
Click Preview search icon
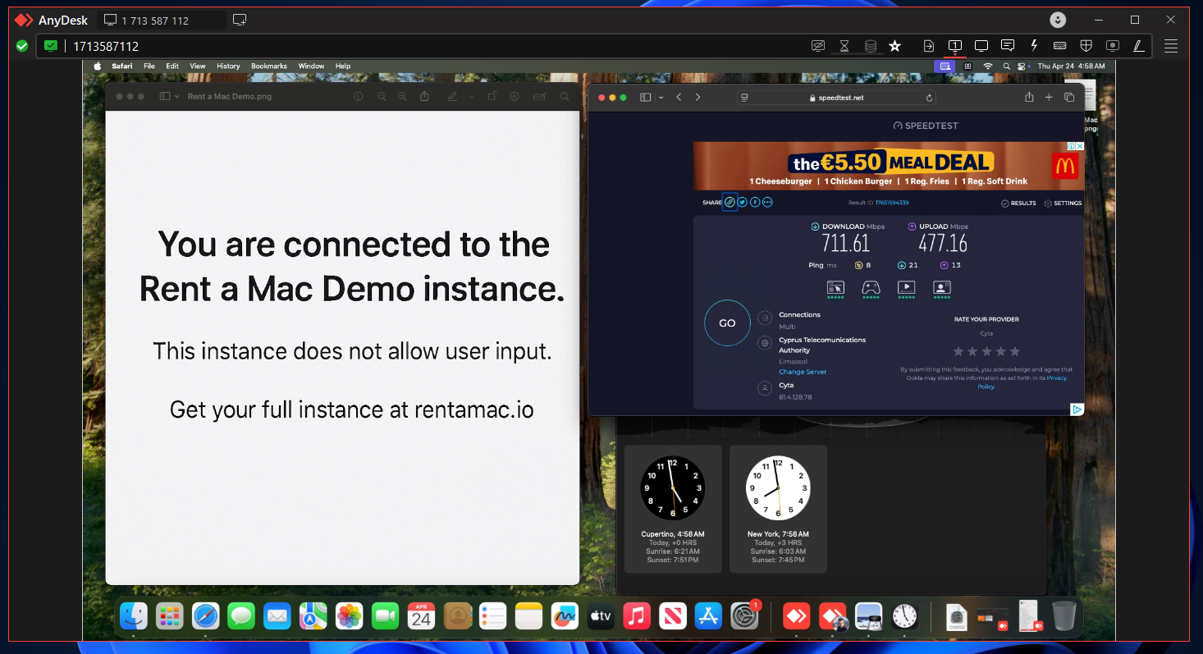point(565,96)
